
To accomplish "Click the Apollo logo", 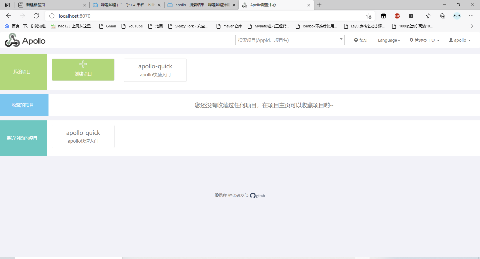I will [24, 40].
